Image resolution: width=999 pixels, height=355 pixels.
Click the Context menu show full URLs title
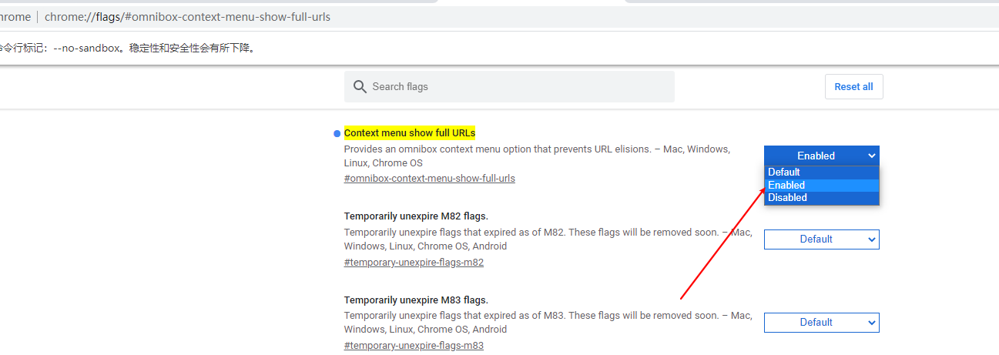point(410,133)
